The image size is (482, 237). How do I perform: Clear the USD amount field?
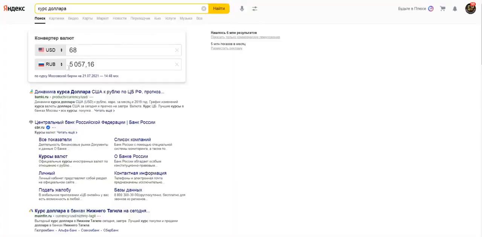click(x=177, y=50)
